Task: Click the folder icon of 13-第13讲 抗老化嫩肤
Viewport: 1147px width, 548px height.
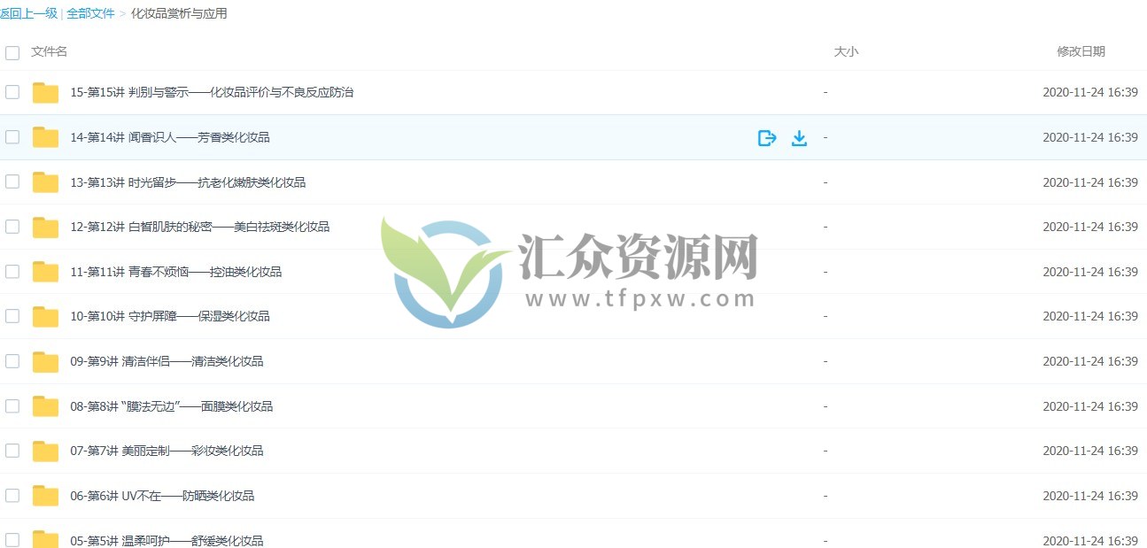Action: (x=45, y=181)
